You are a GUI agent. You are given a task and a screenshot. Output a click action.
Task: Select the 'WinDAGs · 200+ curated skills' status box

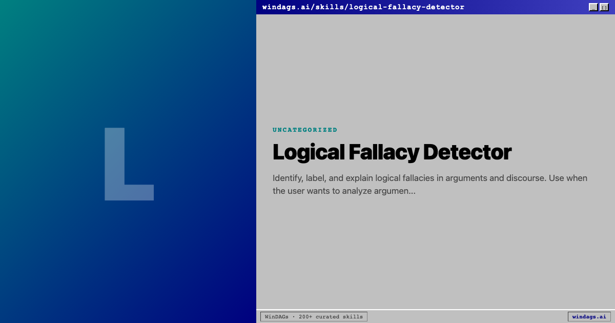(314, 317)
